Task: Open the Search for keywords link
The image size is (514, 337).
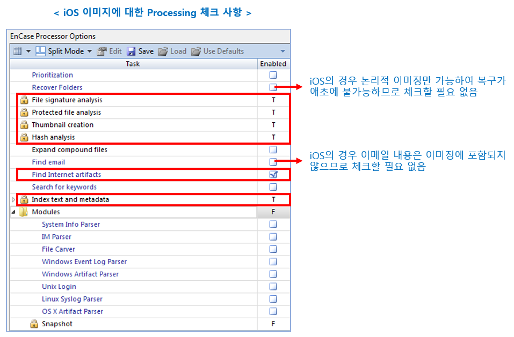Action: click(x=64, y=187)
